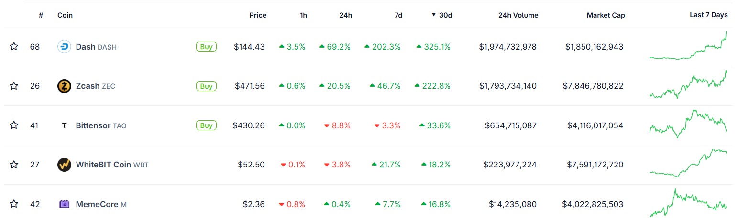Image resolution: width=738 pixels, height=218 pixels.
Task: Click the Buy button for Dash
Action: (x=206, y=47)
